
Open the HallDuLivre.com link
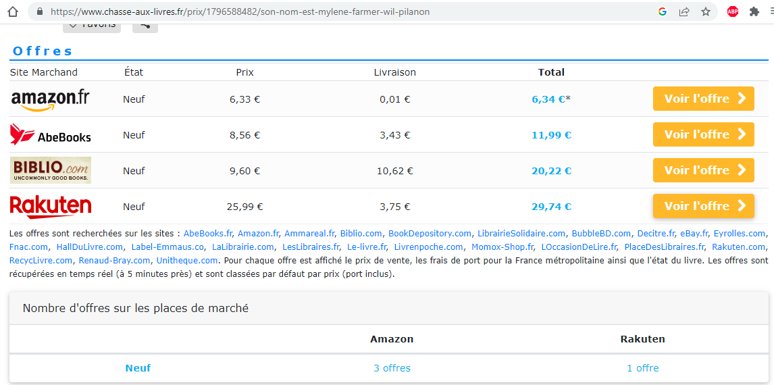(89, 247)
